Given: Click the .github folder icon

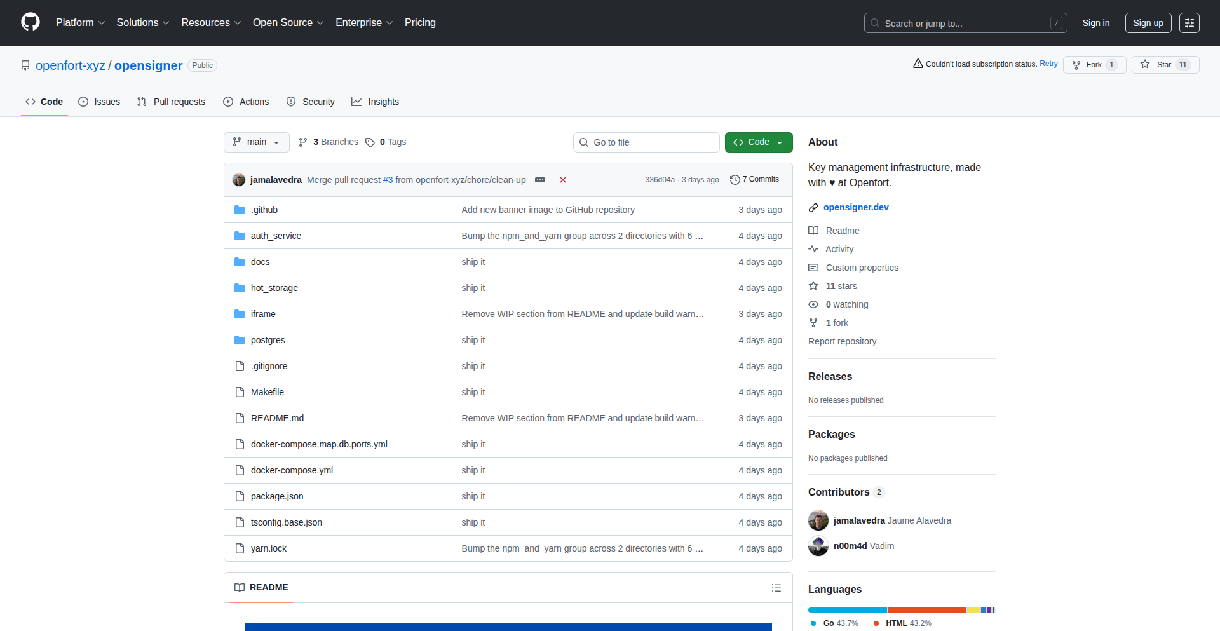Looking at the screenshot, I should 240,210.
